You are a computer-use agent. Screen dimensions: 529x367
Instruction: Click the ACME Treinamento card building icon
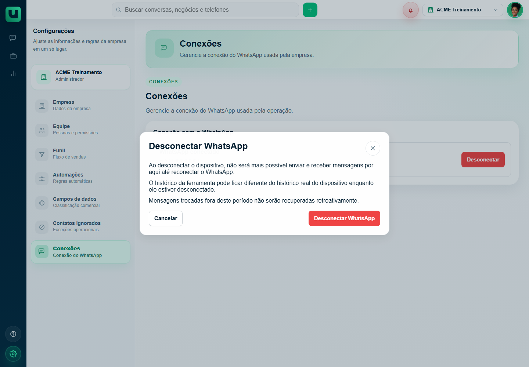(44, 77)
